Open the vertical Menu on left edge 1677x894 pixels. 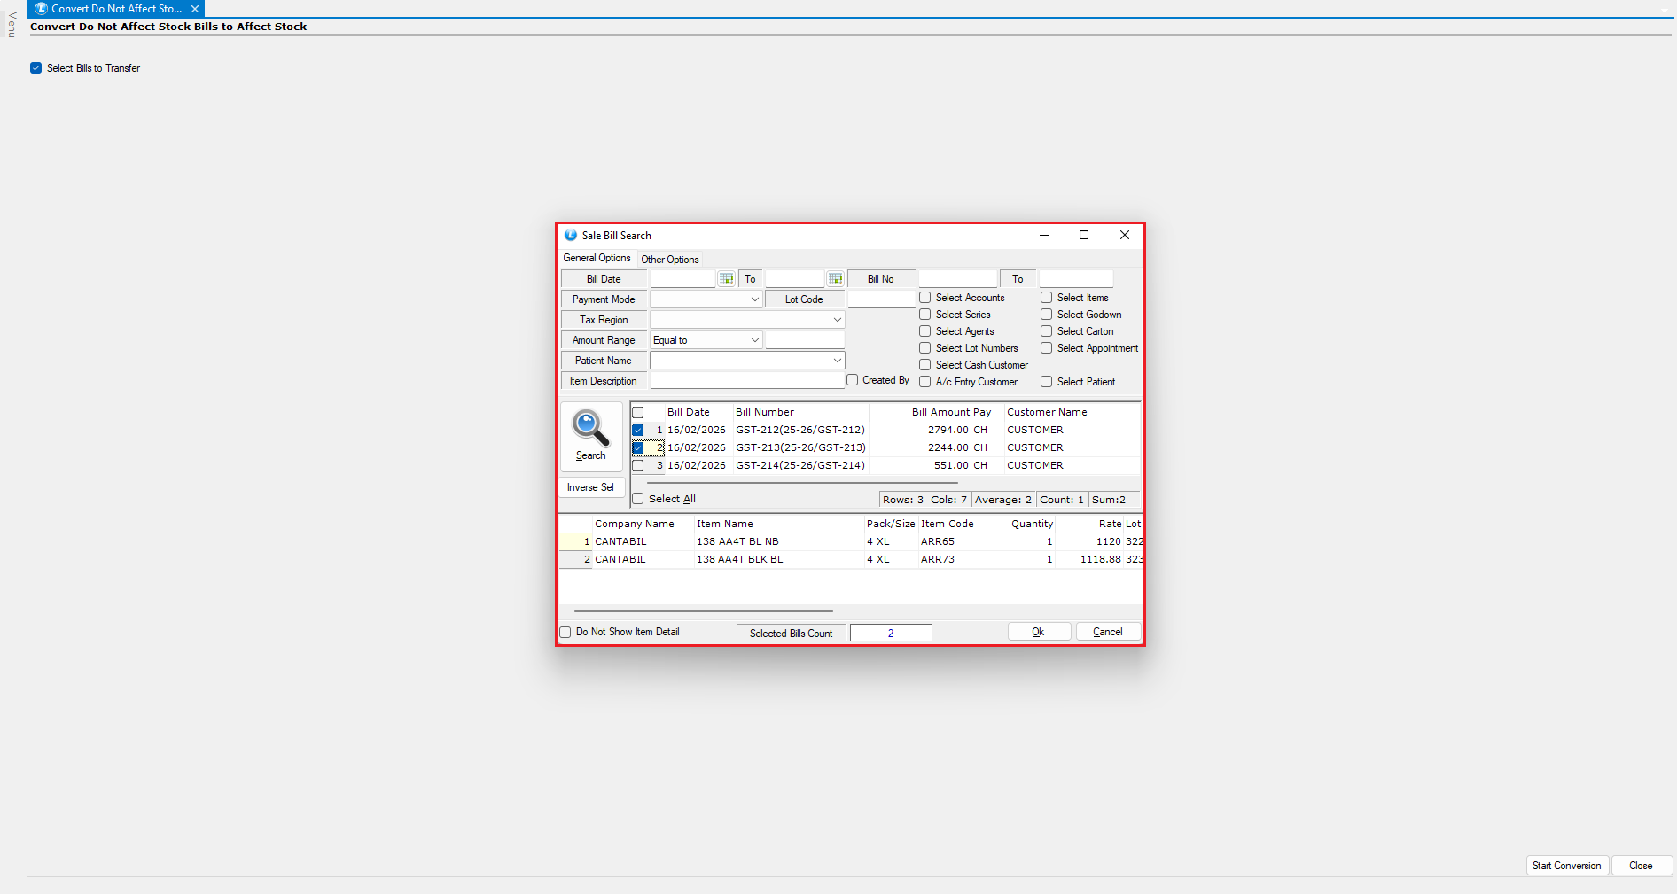click(12, 25)
